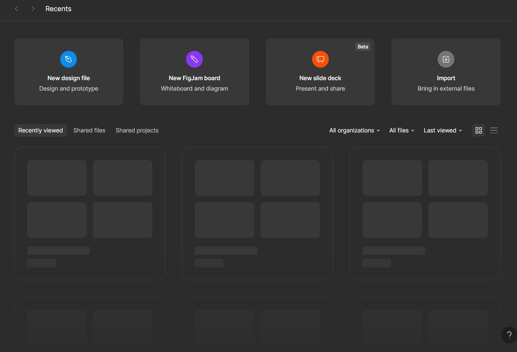The width and height of the screenshot is (517, 352).
Task: Switch to the Shared files tab
Action: (x=89, y=130)
